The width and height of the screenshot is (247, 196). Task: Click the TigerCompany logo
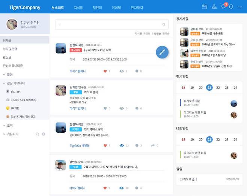[24, 7]
